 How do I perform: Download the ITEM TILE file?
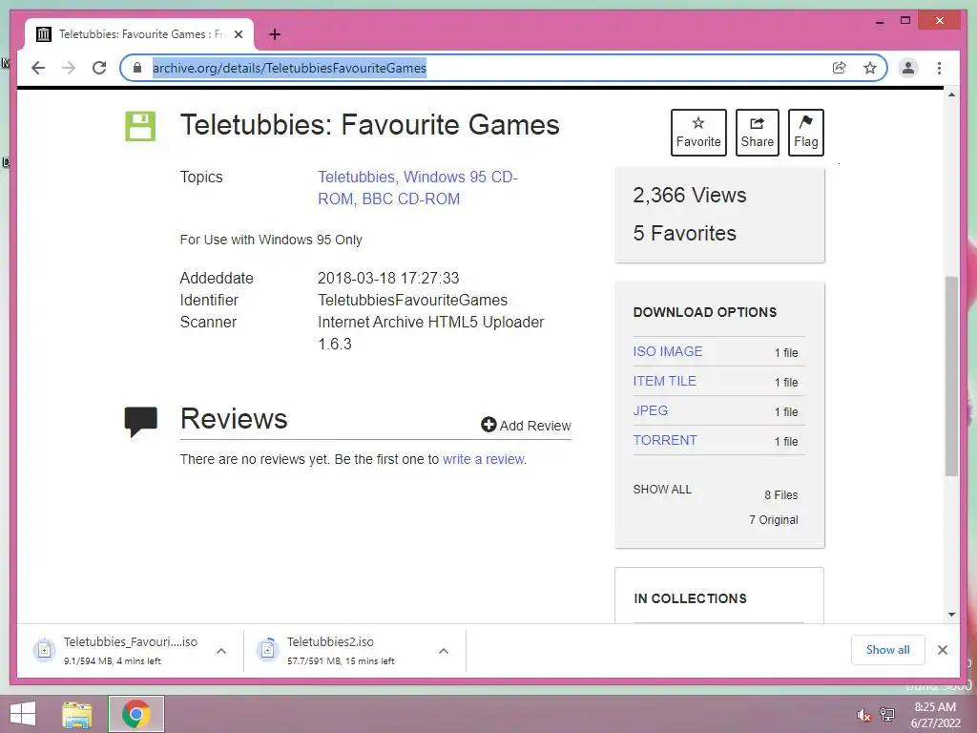tap(664, 381)
